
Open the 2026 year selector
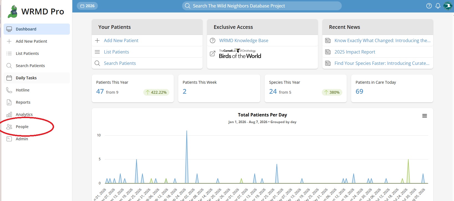pos(87,6)
